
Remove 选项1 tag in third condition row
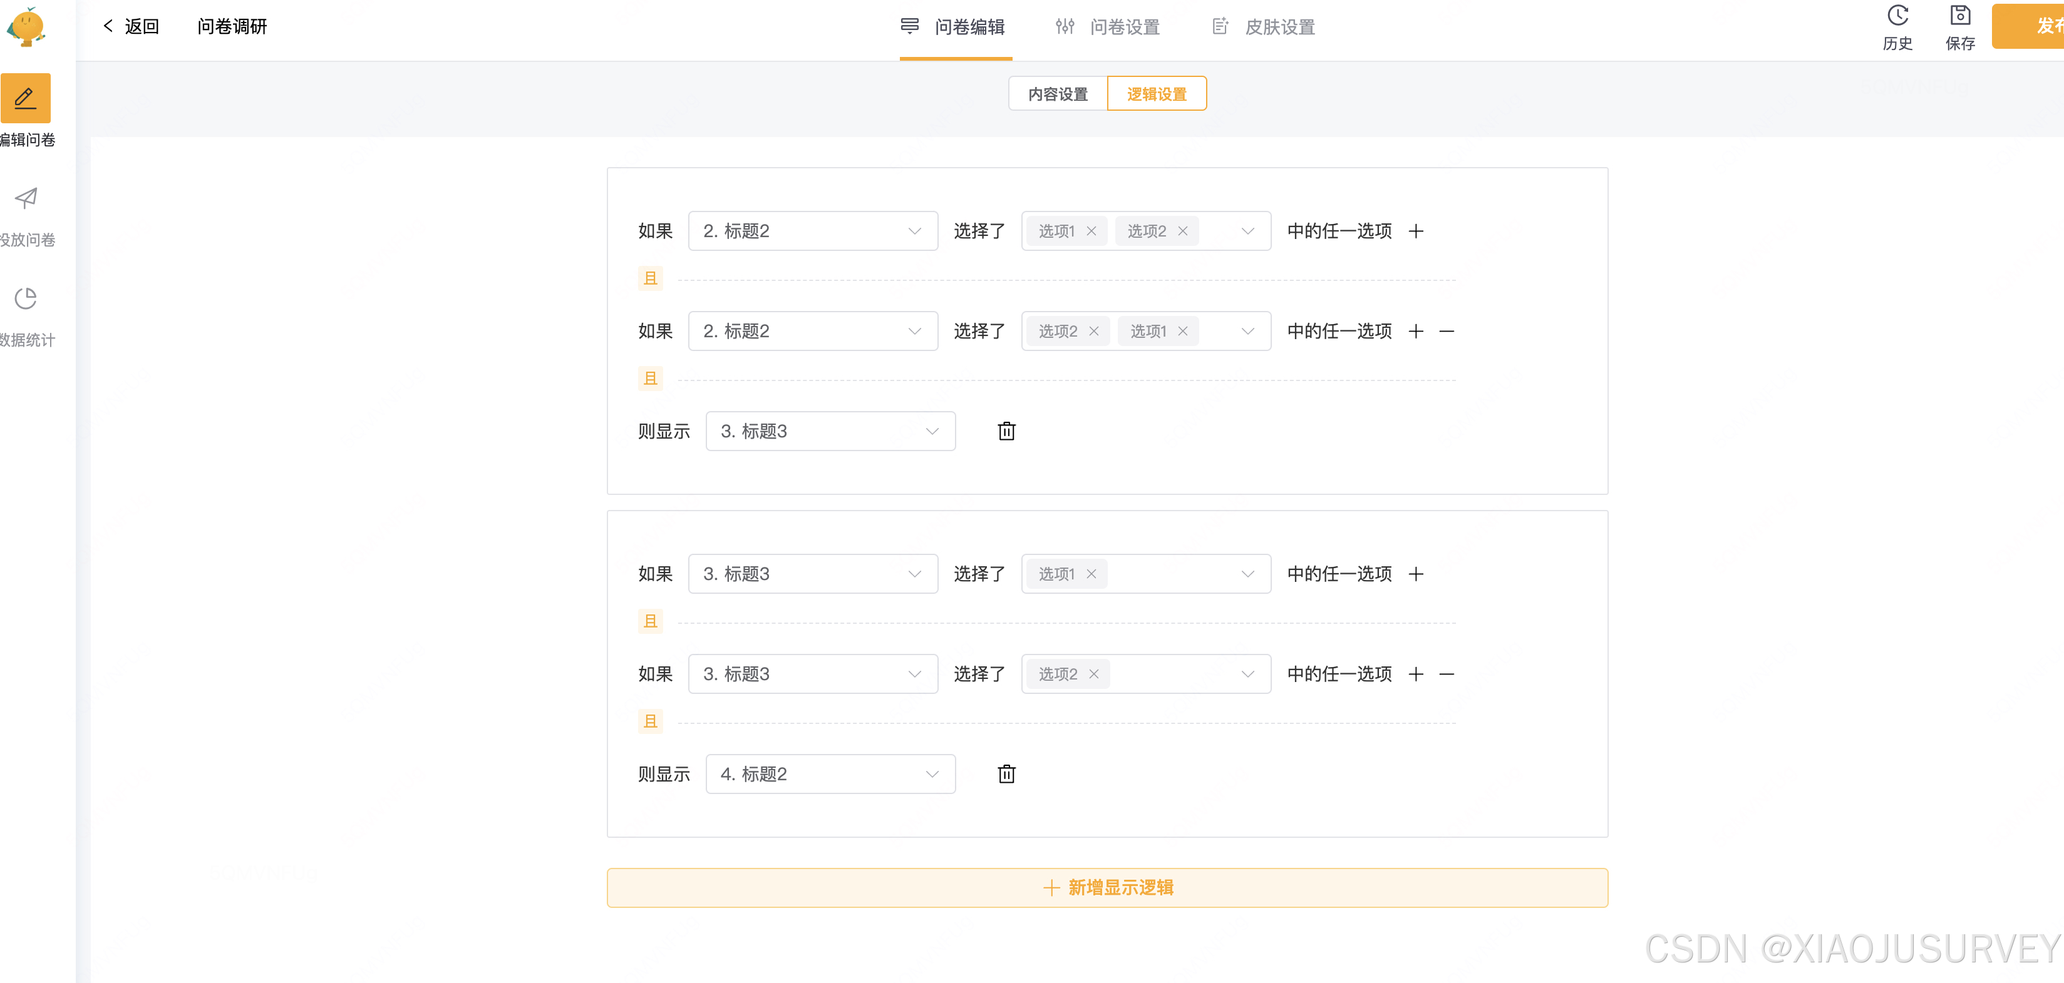[x=1090, y=574]
